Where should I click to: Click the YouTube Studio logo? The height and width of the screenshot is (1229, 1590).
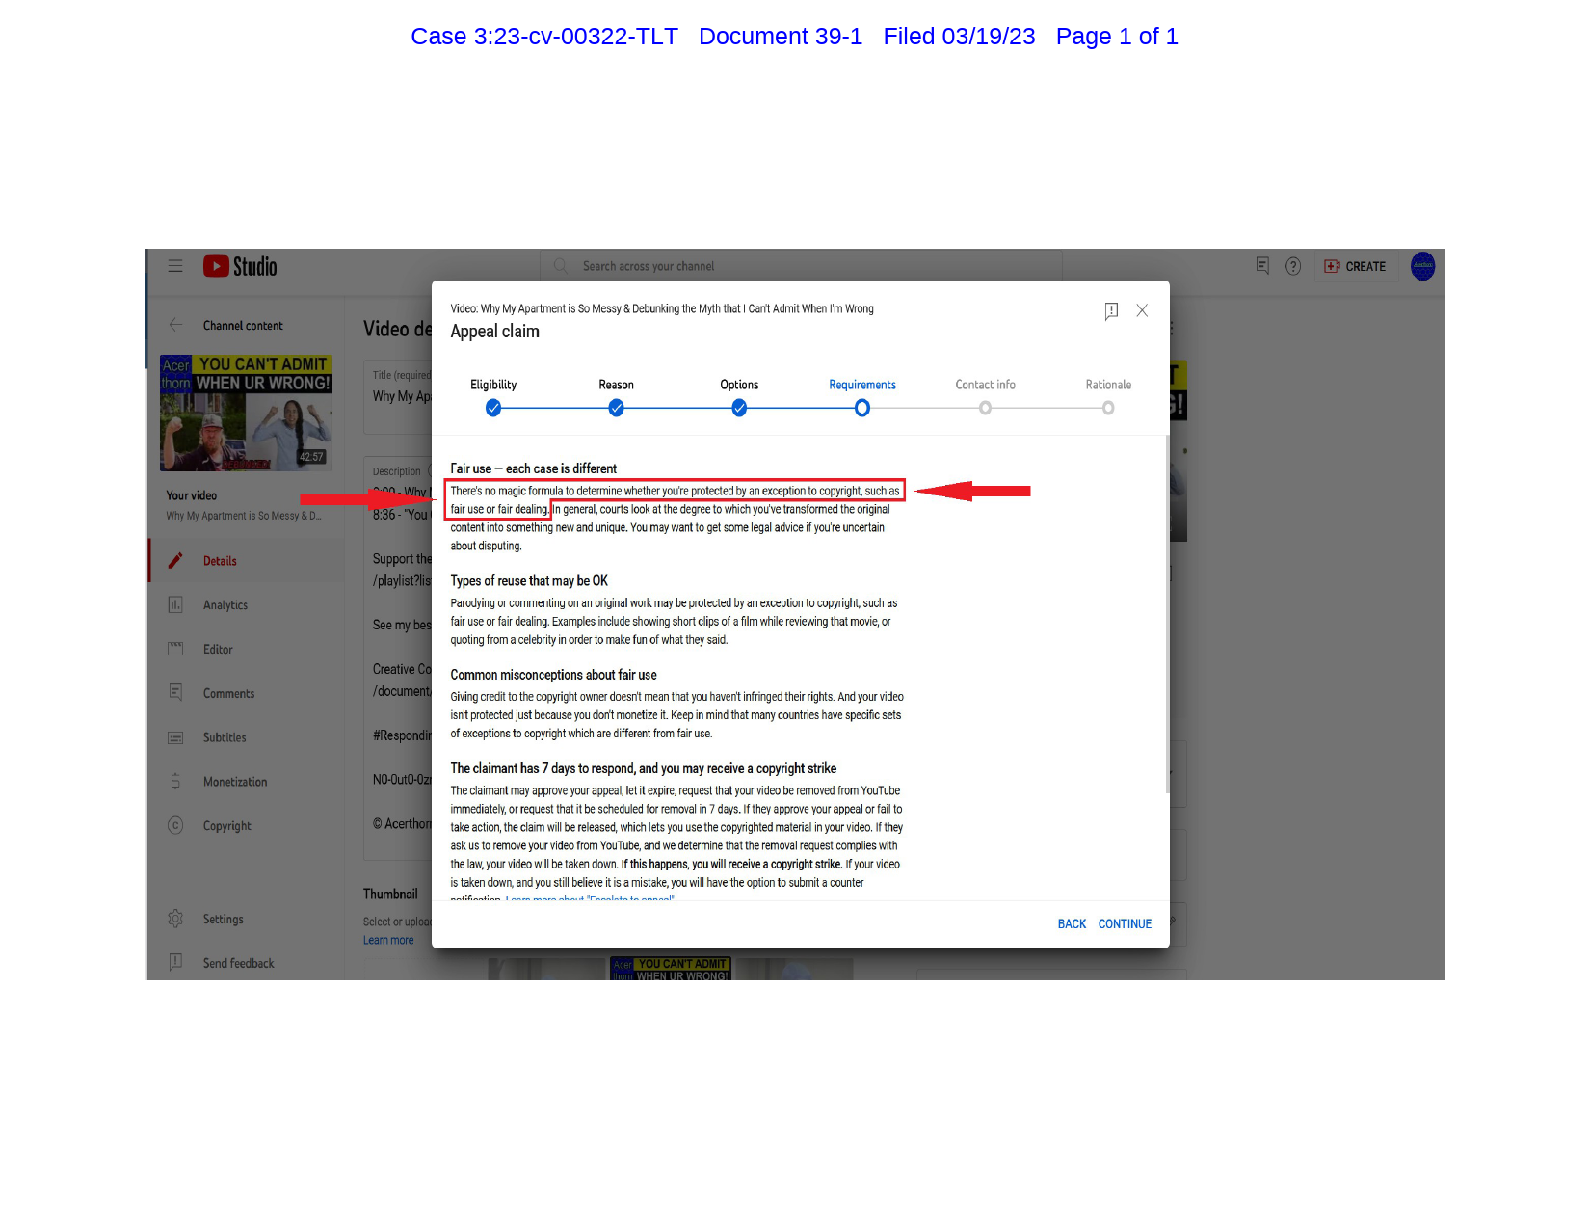coord(240,266)
